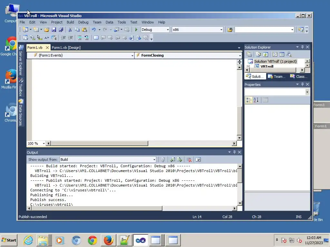
Task: Open the Show output from Build dropdown
Action: [154, 160]
